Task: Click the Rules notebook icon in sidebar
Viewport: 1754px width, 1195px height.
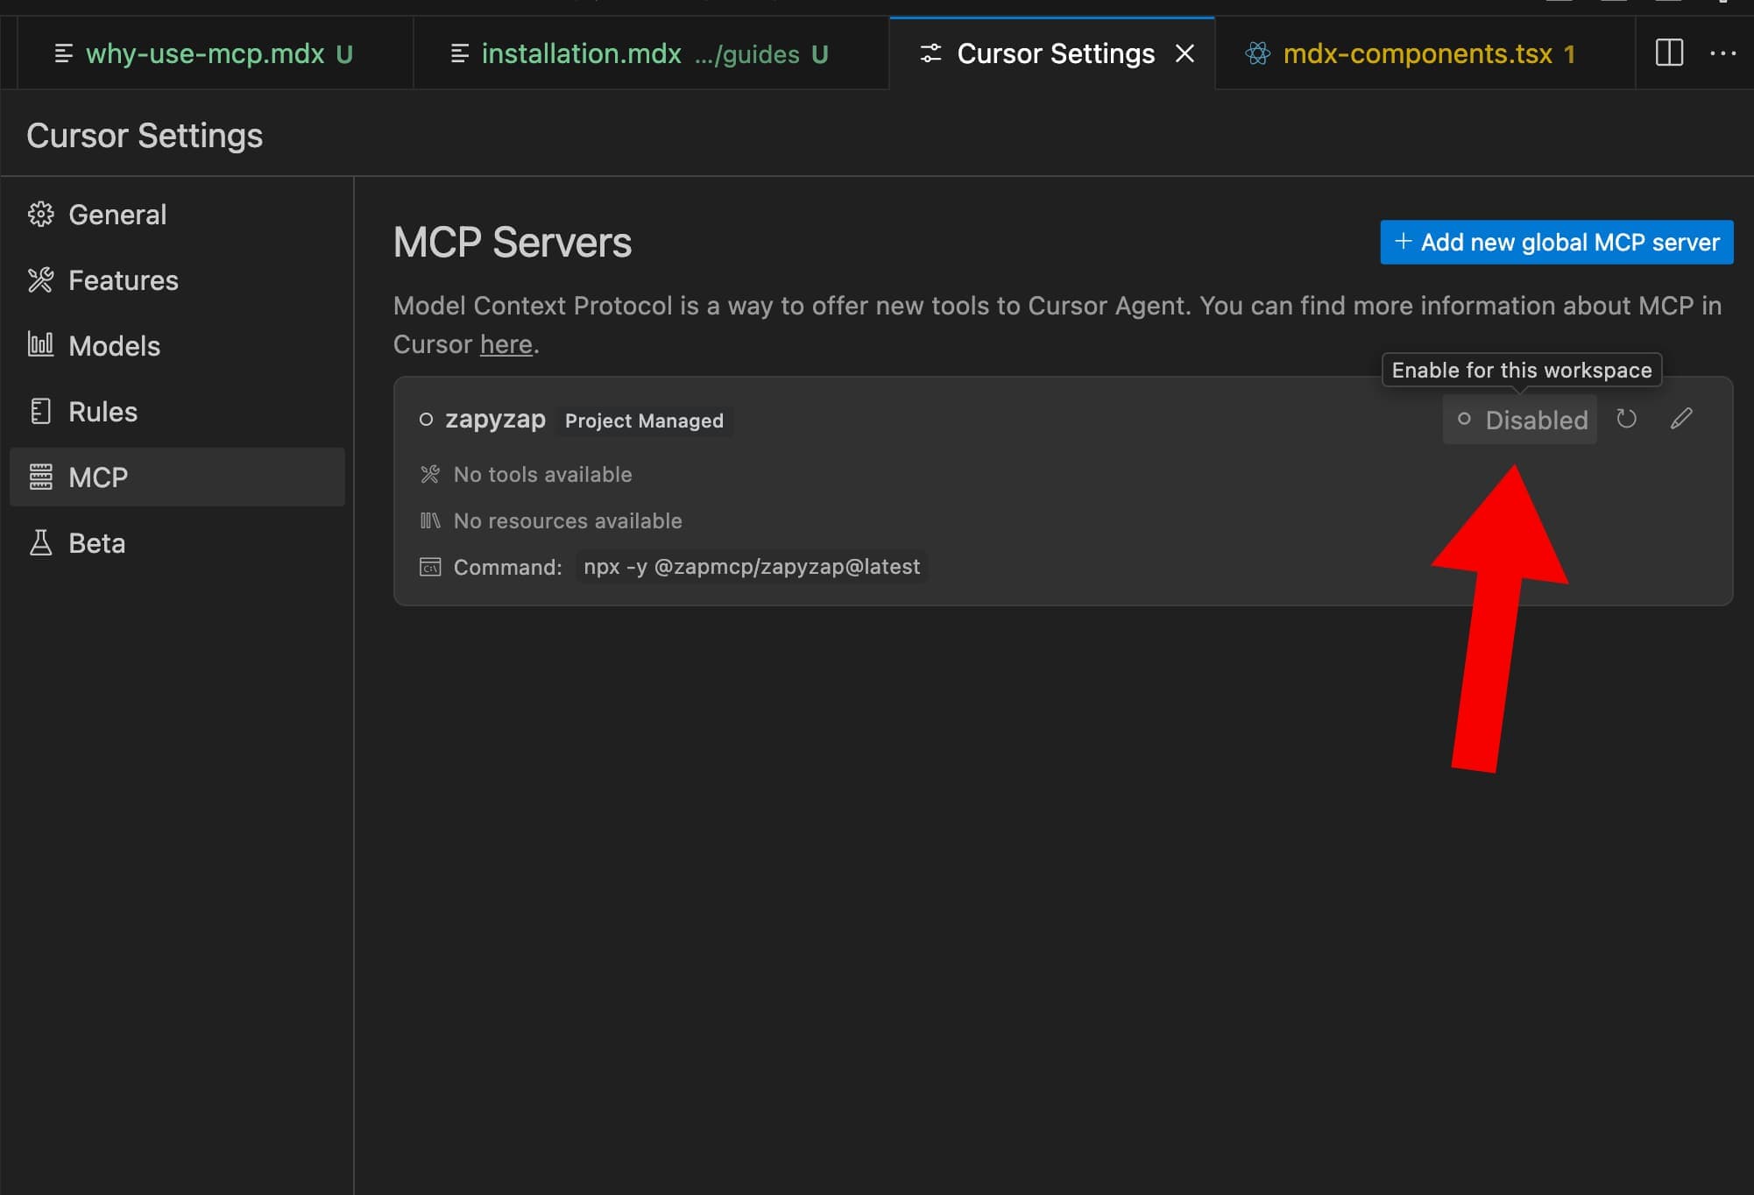Action: point(40,412)
